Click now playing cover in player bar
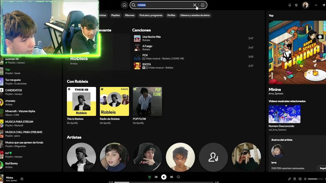This screenshot has width=326, height=183. 2,179
